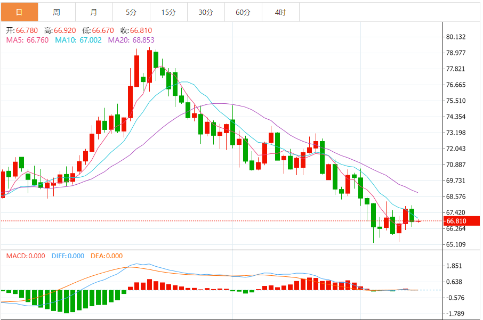Click the 0.638 MACD axis label

click(x=454, y=282)
